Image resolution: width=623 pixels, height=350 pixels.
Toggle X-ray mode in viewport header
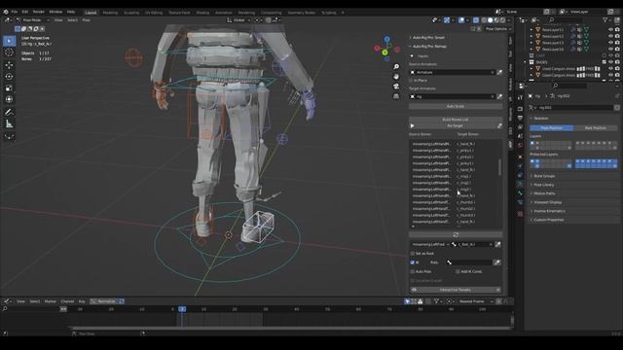(476, 19)
